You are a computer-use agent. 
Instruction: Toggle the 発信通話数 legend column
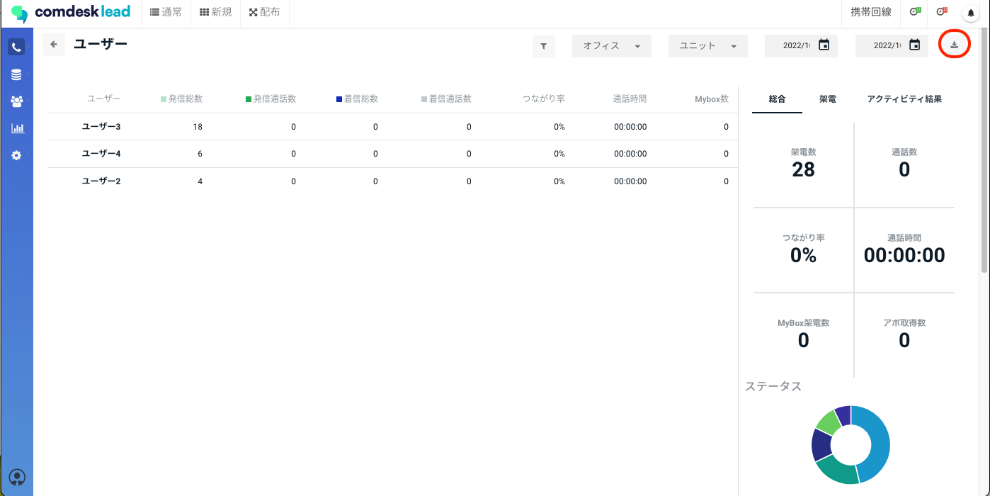(271, 99)
